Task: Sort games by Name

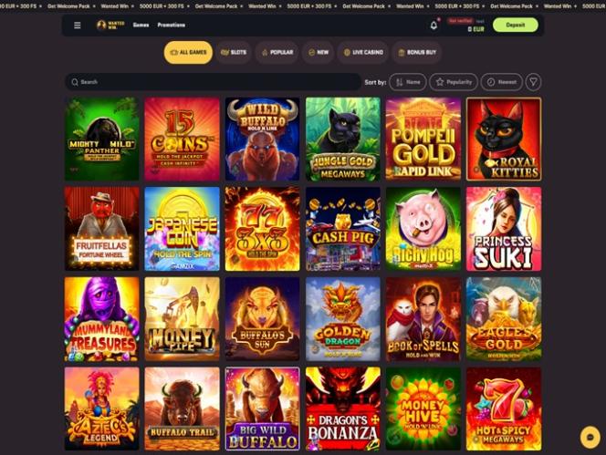Action: pos(408,82)
